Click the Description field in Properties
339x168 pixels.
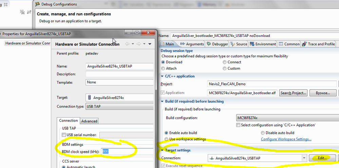click(x=119, y=74)
